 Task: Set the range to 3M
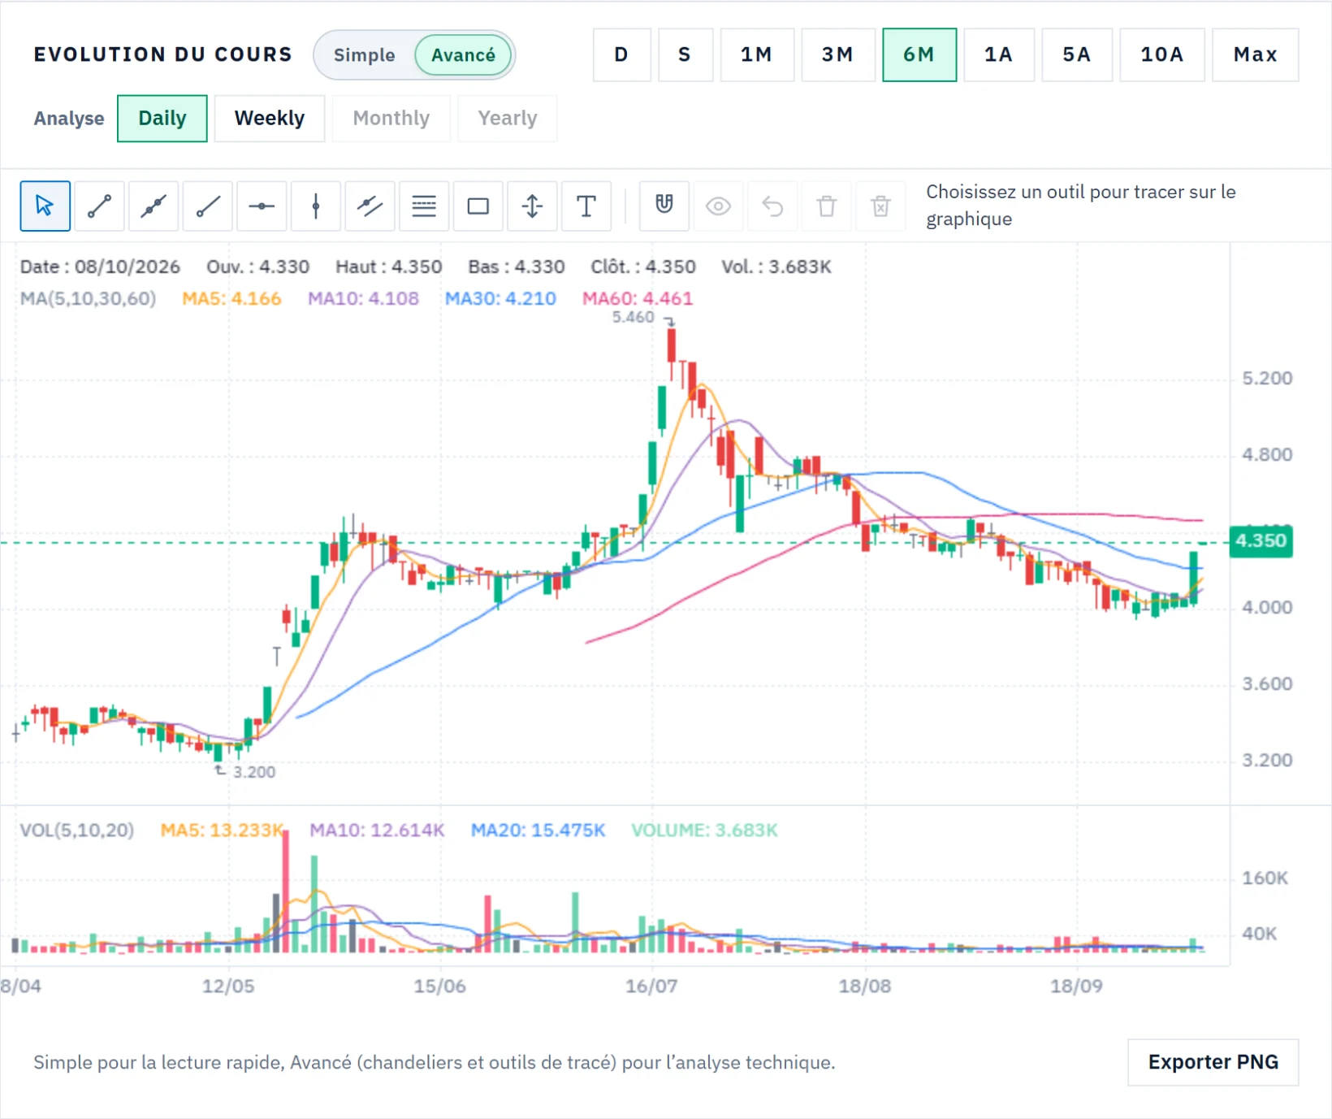(837, 55)
